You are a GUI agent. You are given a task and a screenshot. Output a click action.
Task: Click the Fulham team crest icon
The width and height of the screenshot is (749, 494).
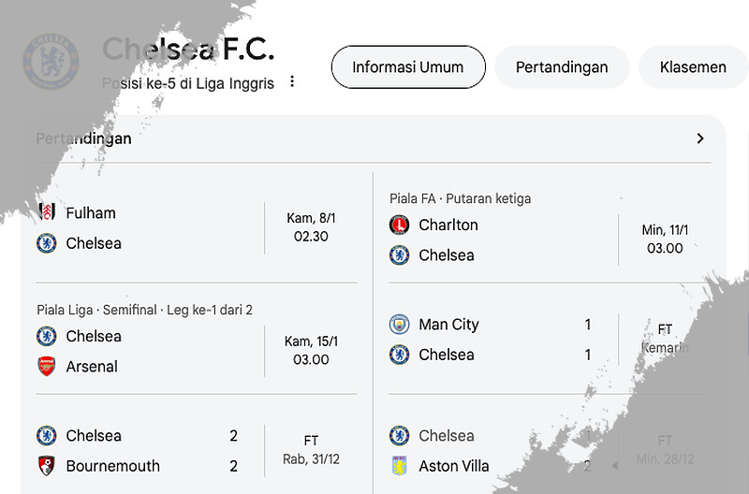pos(46,212)
